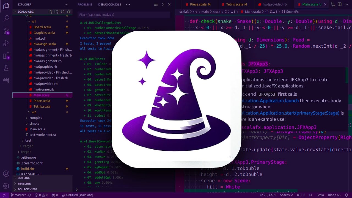This screenshot has width=352, height=198.
Task: Expand the TIMELINE section
Action: pyautogui.click(x=42, y=184)
